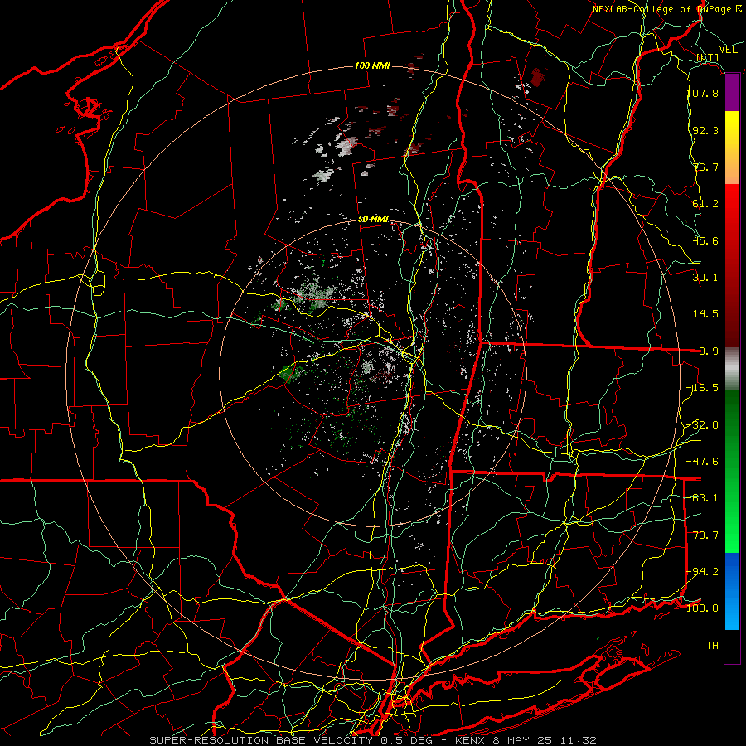746x746 pixels.
Task: Click the -0.9 velocity scale value
Action: tap(705, 351)
